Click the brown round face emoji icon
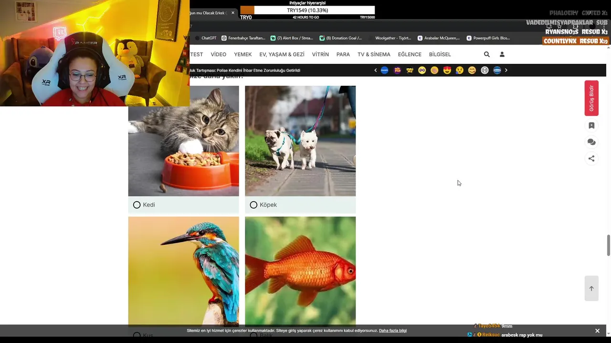Image resolution: width=611 pixels, height=343 pixels. (x=434, y=70)
